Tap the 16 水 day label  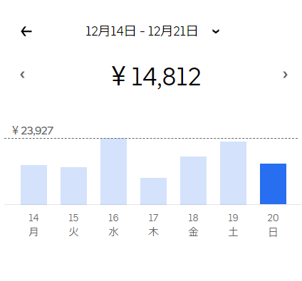click(x=113, y=225)
